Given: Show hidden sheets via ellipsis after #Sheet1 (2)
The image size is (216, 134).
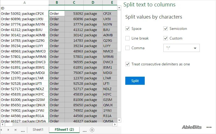Looking at the screenshot, I should (85, 131).
